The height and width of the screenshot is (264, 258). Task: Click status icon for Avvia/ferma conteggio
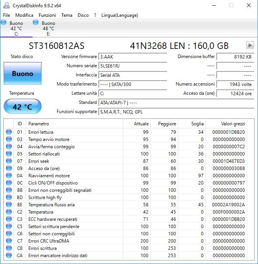(9, 146)
